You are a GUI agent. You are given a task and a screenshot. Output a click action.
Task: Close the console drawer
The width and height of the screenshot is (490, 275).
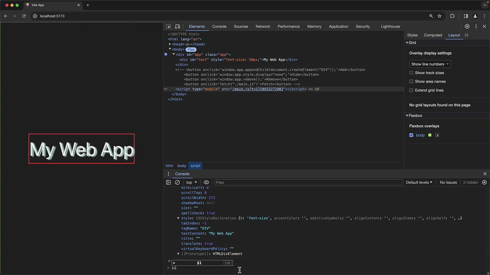[x=485, y=174]
